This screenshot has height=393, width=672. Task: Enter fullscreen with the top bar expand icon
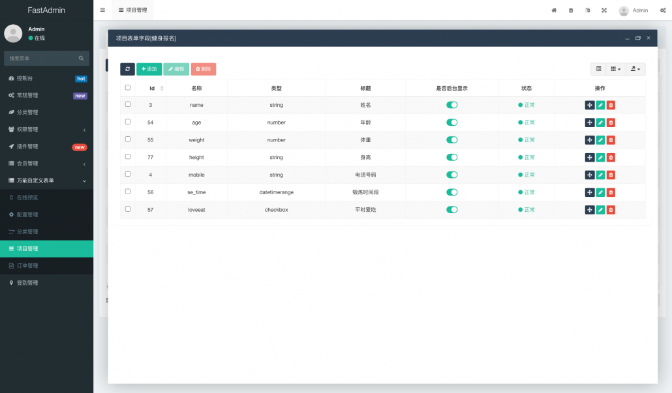[603, 10]
